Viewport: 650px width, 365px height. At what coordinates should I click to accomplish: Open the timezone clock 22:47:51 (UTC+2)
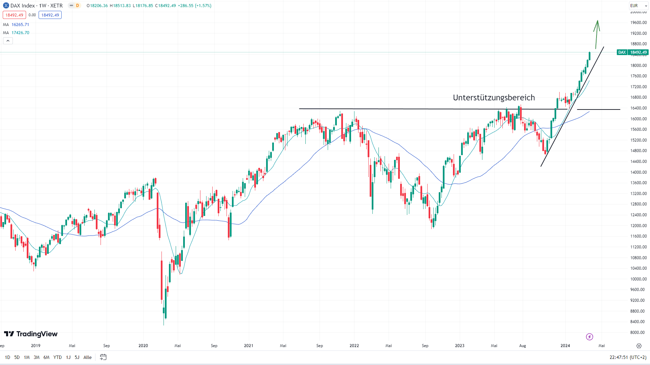628,357
